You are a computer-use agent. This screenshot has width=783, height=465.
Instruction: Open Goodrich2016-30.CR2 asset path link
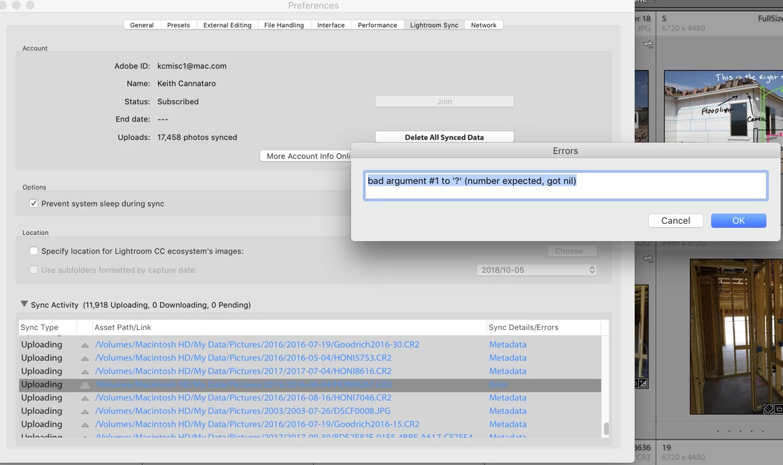(257, 345)
